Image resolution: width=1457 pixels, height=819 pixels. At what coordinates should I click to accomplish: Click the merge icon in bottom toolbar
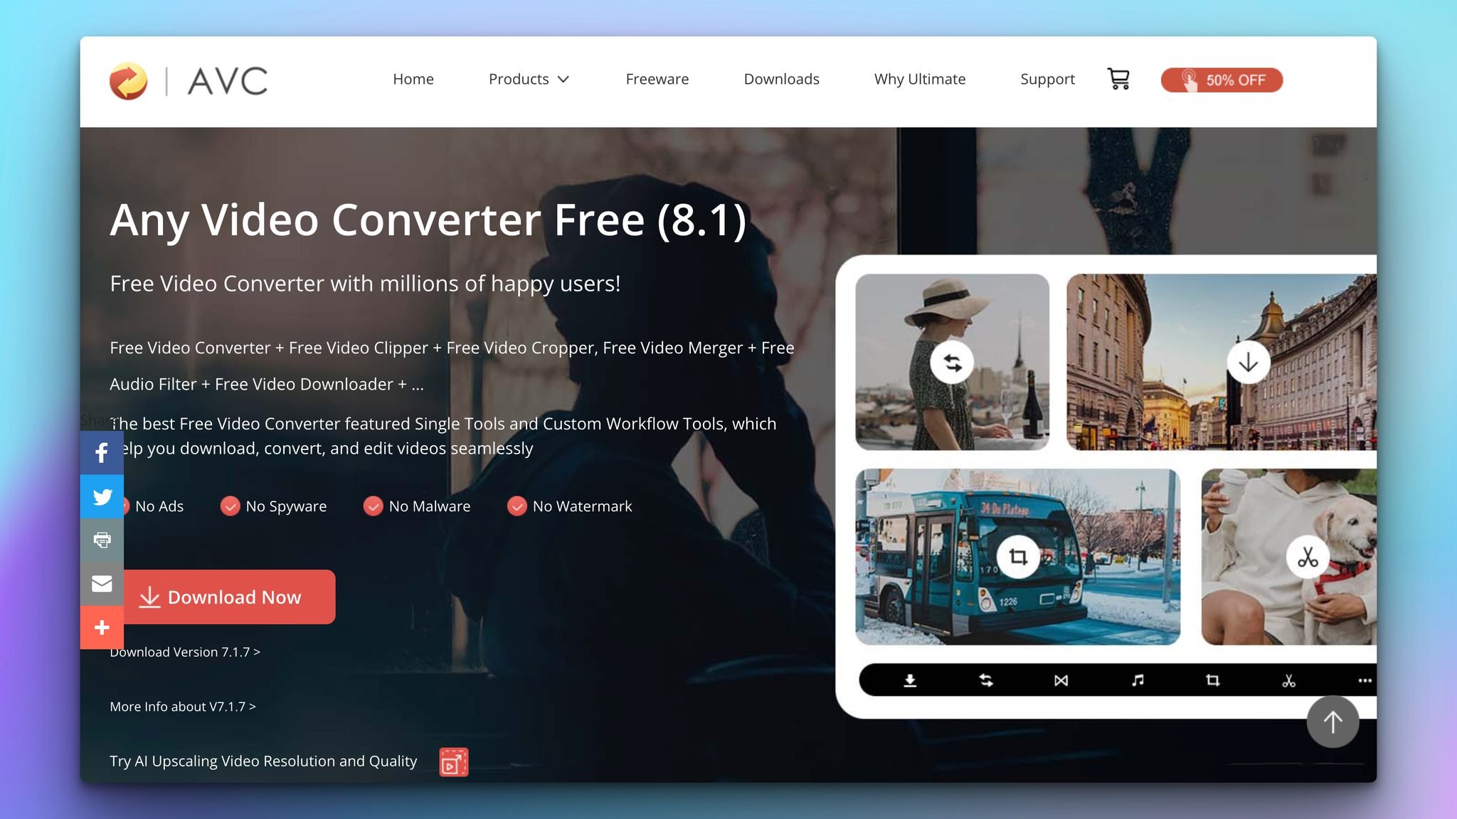point(1061,680)
